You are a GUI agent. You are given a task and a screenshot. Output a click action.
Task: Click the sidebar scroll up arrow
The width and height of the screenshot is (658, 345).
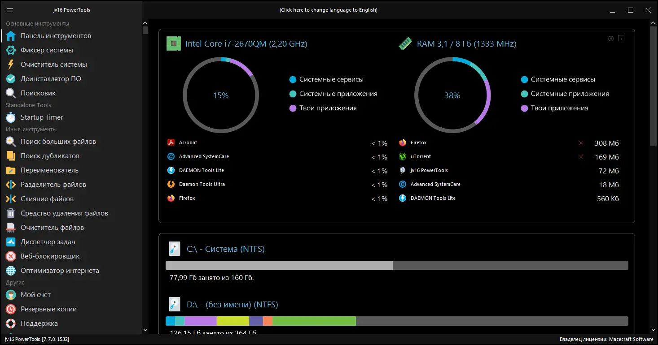(145, 23)
